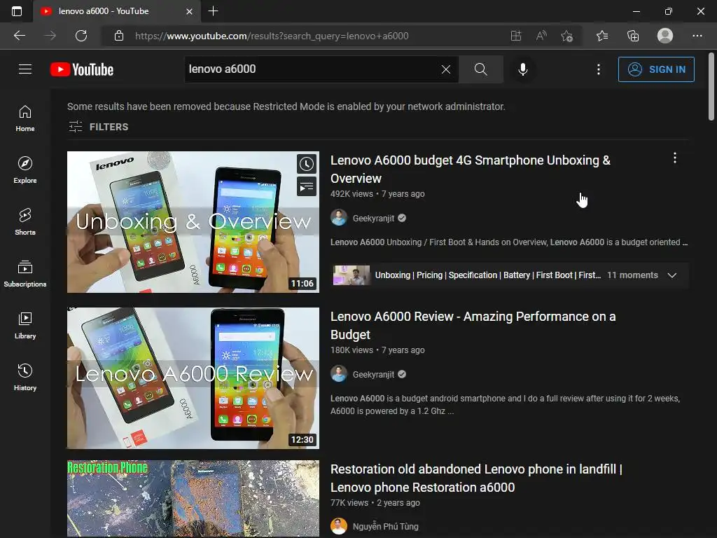
Task: Open the tab actions menu icon
Action: tap(17, 11)
